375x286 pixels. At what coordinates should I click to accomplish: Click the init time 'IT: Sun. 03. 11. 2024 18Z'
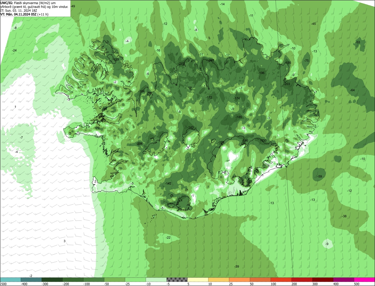[19, 10]
